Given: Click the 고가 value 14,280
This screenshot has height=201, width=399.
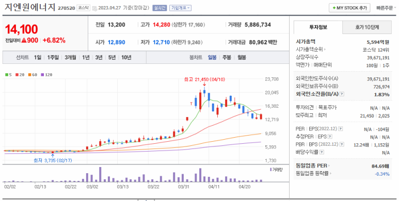Looking at the screenshot, I should tap(162, 25).
